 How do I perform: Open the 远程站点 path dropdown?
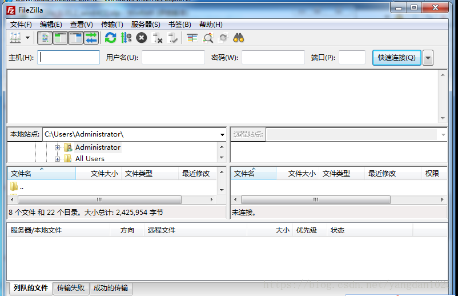tap(443, 135)
